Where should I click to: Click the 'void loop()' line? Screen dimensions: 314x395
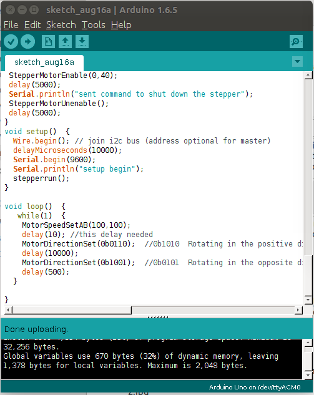tap(35, 207)
